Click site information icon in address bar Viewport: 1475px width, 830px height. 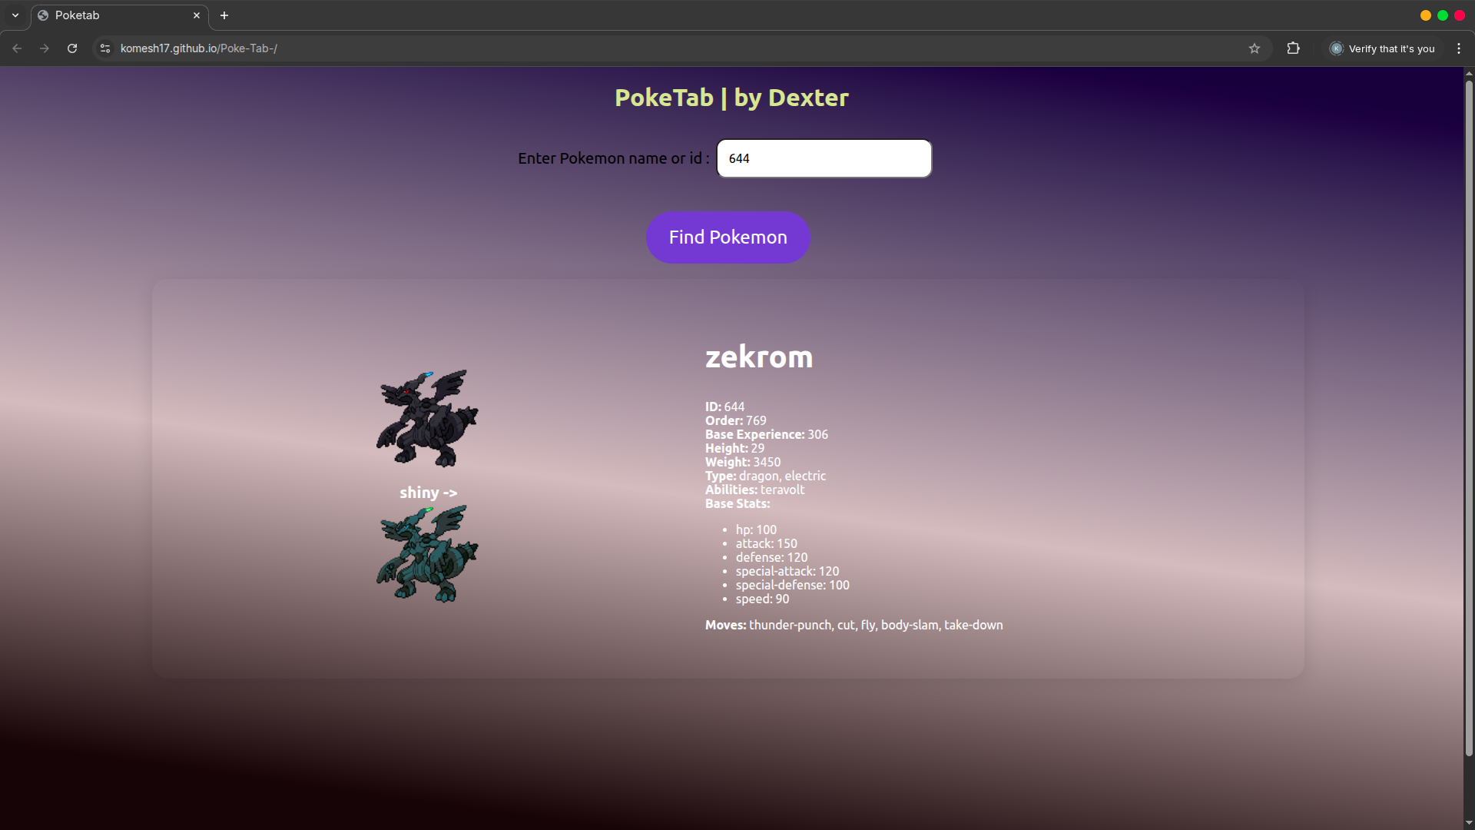(x=105, y=48)
